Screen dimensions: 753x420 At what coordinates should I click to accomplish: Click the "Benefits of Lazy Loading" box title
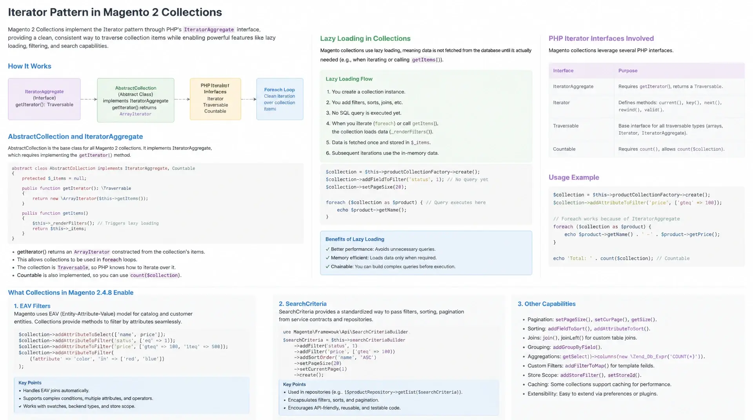[355, 239]
